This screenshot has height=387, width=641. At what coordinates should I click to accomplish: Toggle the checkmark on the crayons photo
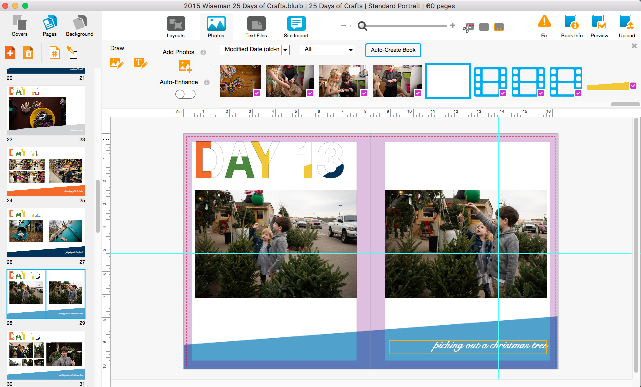(256, 93)
